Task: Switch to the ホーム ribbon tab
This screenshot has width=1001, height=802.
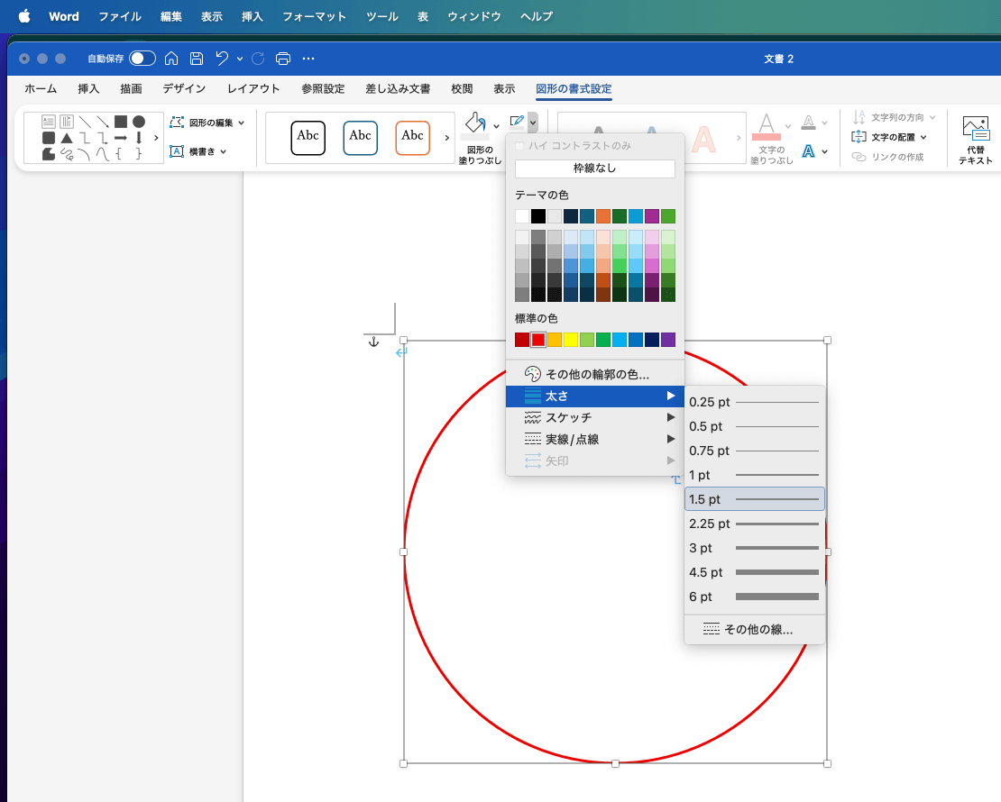Action: [x=41, y=88]
